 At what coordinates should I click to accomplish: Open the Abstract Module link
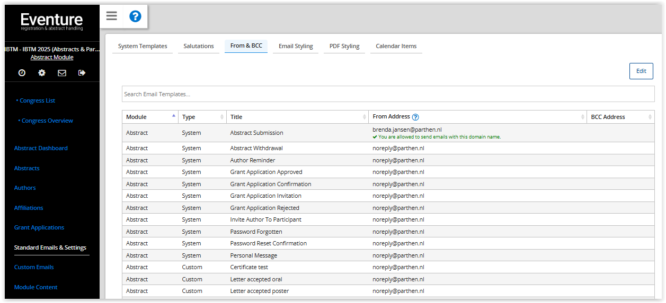click(x=52, y=57)
